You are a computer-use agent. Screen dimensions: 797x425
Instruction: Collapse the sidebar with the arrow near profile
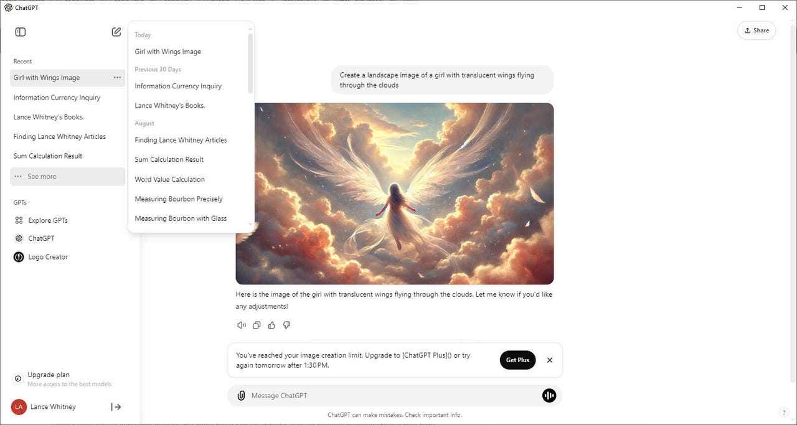(x=116, y=406)
